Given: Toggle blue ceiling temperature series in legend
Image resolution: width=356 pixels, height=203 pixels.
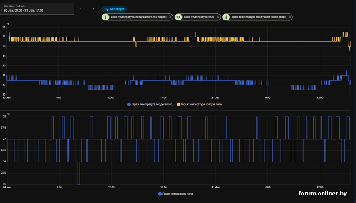Looking at the screenshot, I should 150,104.
